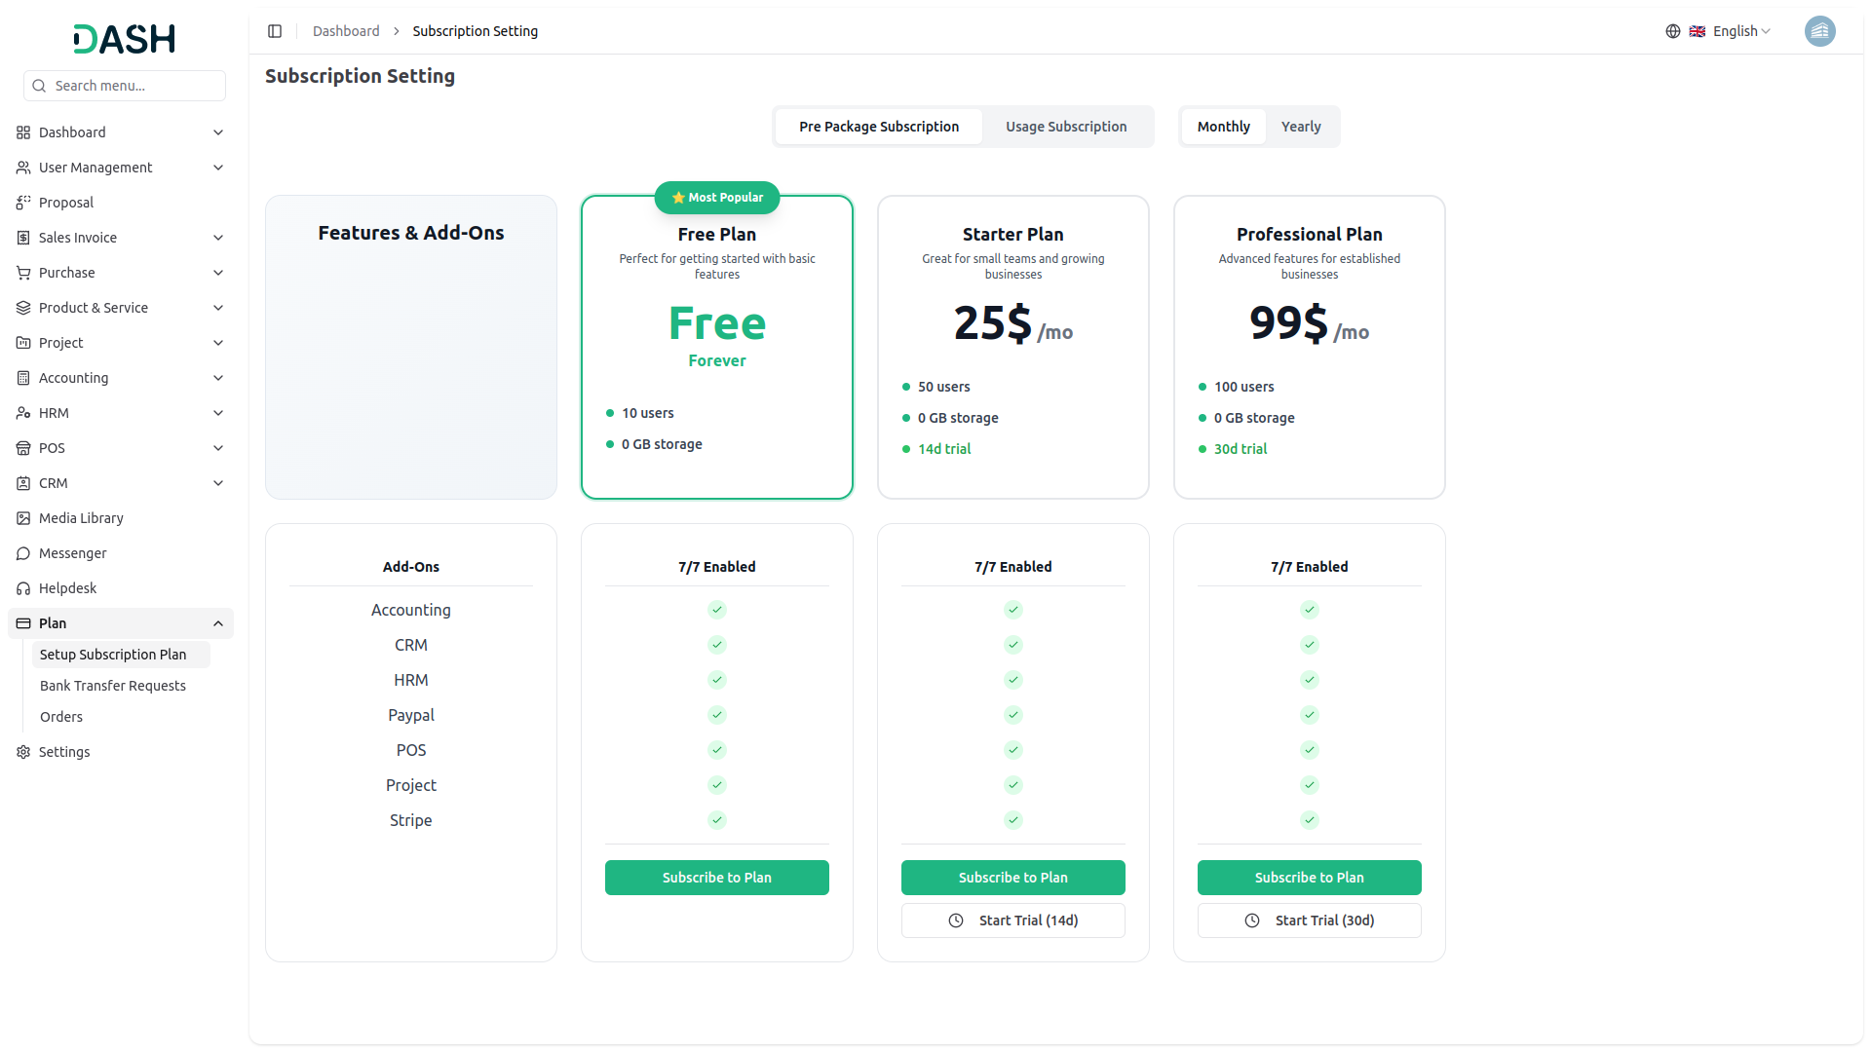Click the Media Library image icon
1871x1052 pixels.
click(23, 518)
